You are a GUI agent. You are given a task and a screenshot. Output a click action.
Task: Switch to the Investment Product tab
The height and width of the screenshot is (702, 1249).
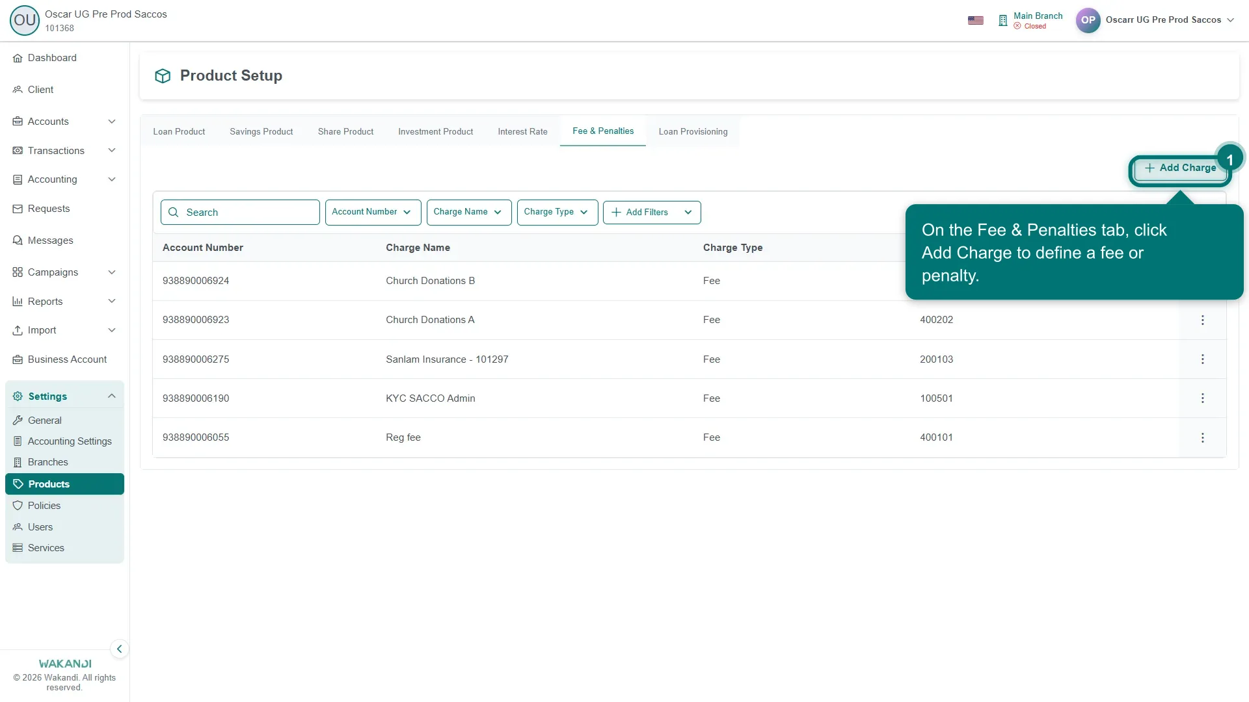[436, 132]
